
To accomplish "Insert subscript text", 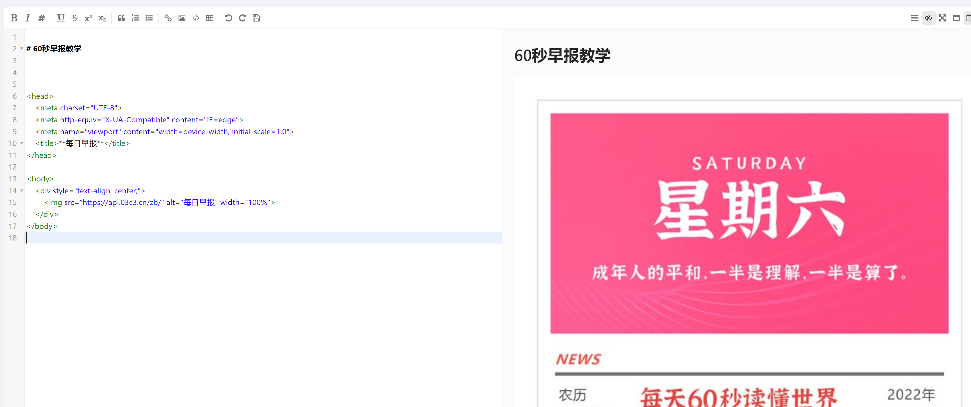I will pos(102,18).
